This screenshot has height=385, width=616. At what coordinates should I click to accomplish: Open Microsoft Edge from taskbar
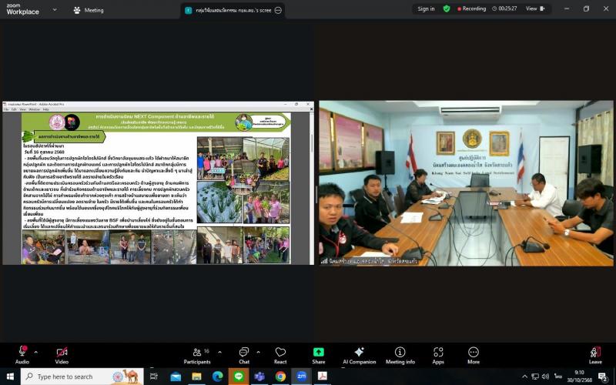pos(218,377)
